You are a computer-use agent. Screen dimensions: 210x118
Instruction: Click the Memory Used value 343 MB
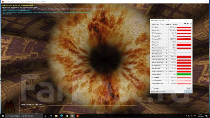[x=172, y=42]
